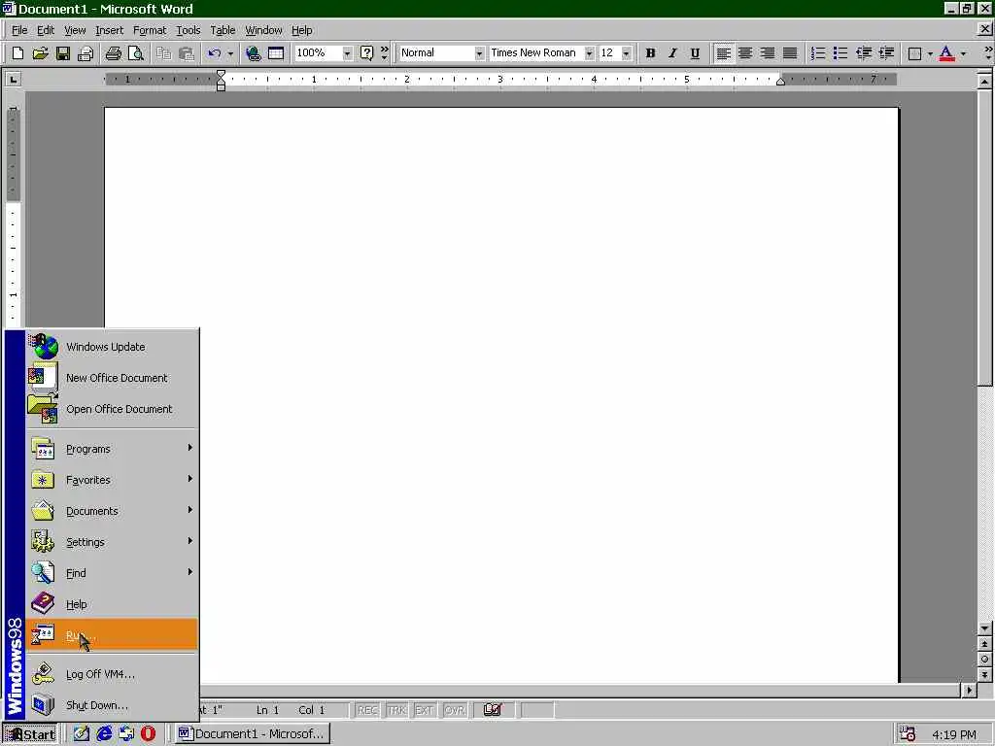Open the font color dropdown arrow
995x746 pixels.
coord(963,53)
